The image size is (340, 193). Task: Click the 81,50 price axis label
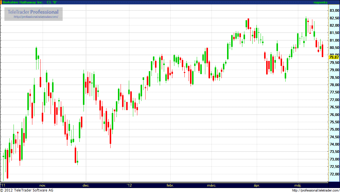334,33
